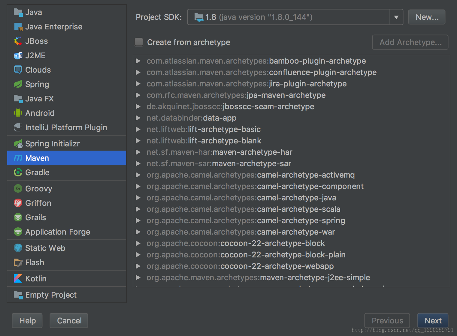
Task: Click the Flash folder icon
Action: click(x=18, y=262)
